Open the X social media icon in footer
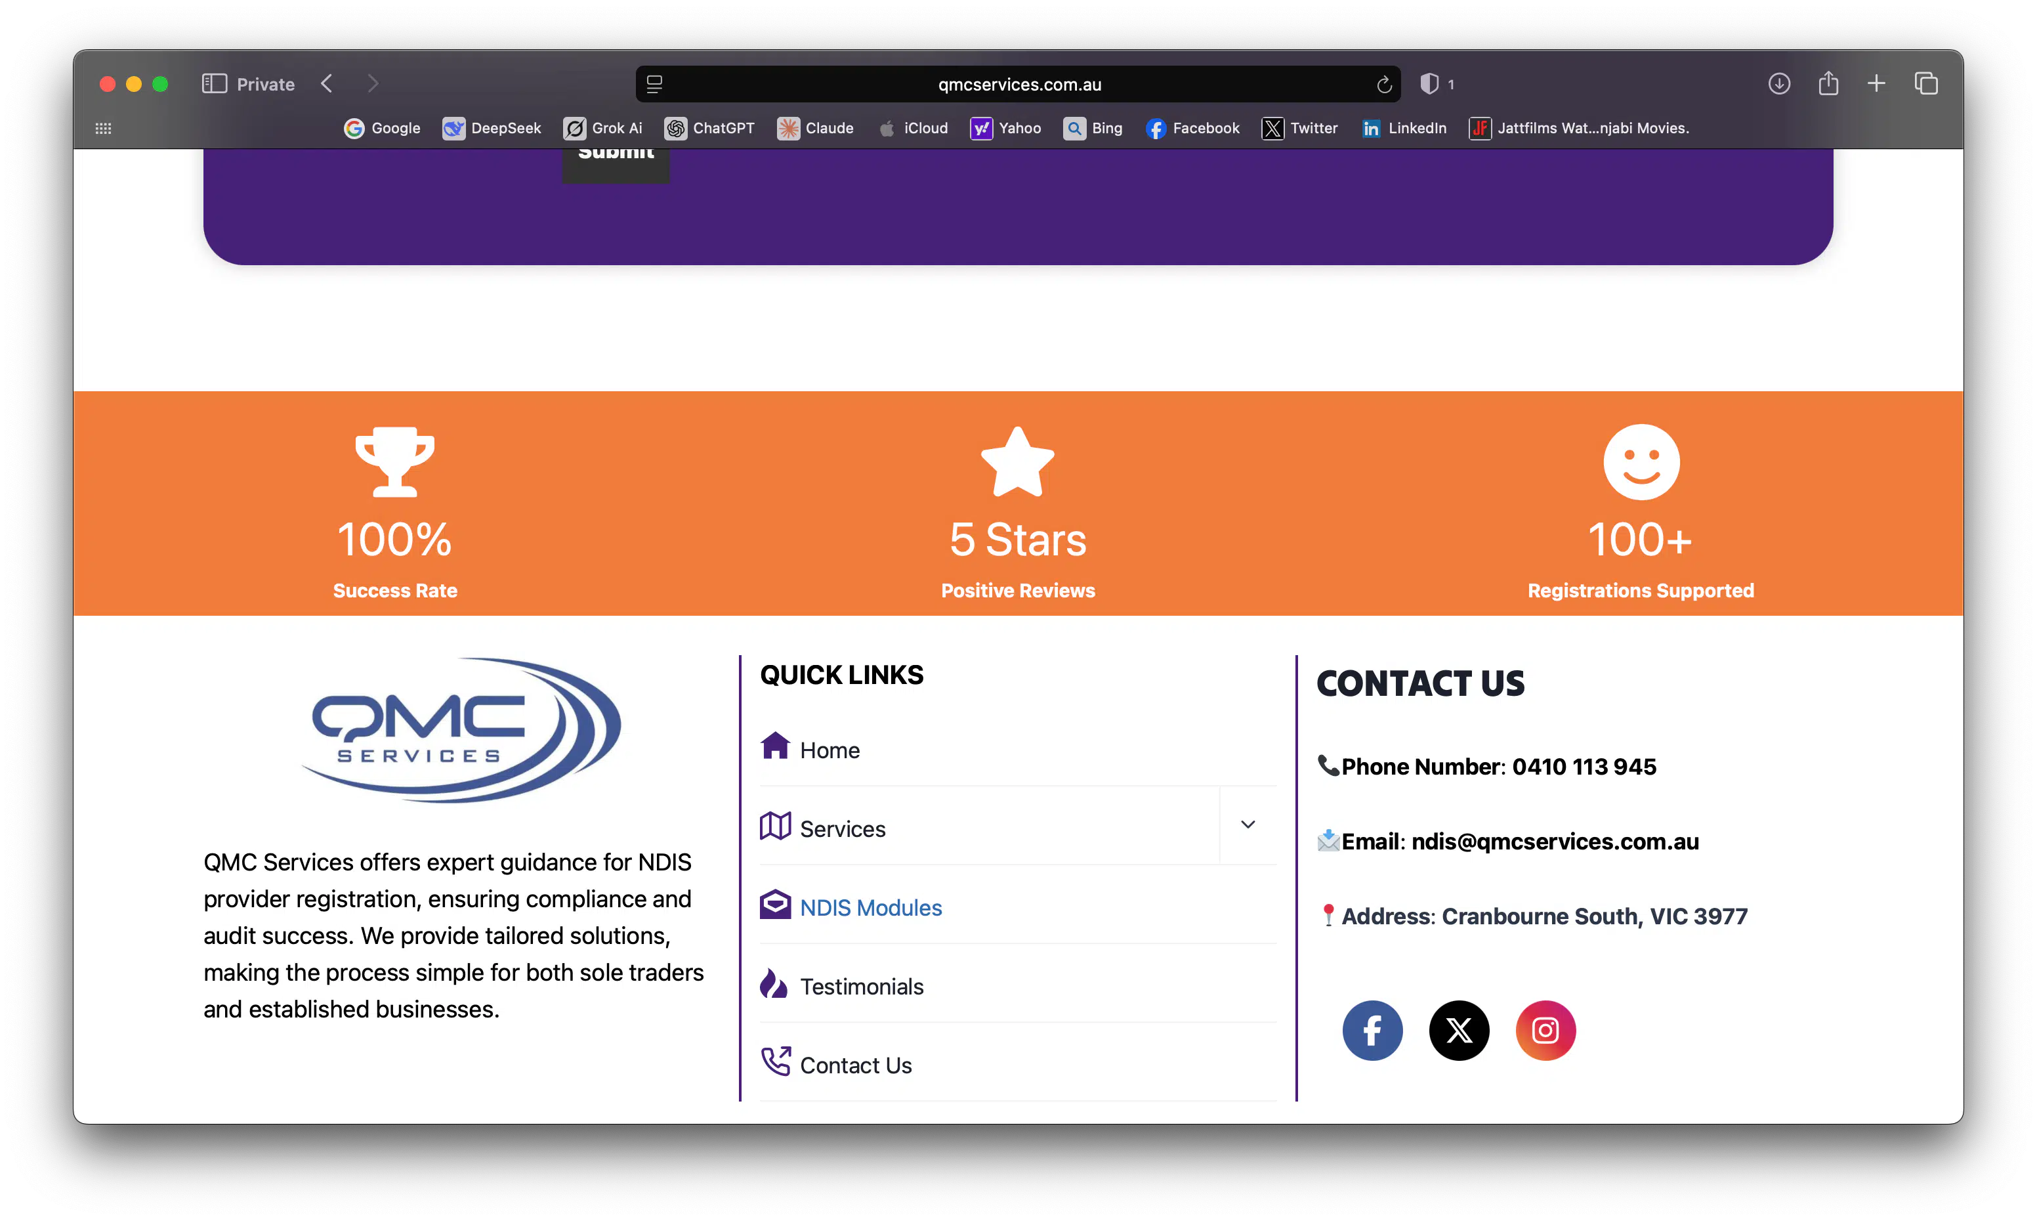The width and height of the screenshot is (2037, 1221). pyautogui.click(x=1458, y=1030)
